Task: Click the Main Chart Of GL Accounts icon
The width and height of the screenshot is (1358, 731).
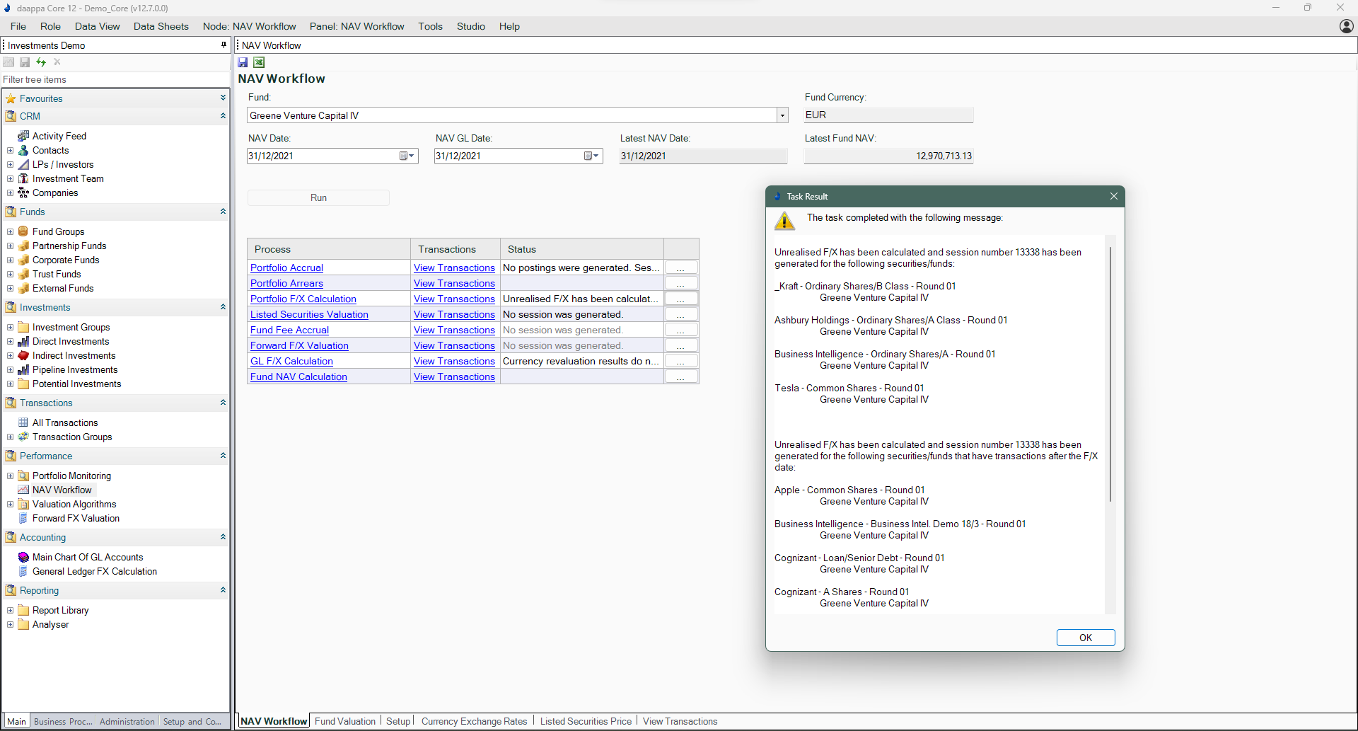Action: [23, 557]
